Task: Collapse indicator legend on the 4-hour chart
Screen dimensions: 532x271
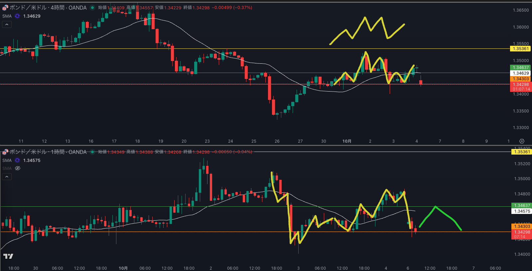Action: pos(7,24)
